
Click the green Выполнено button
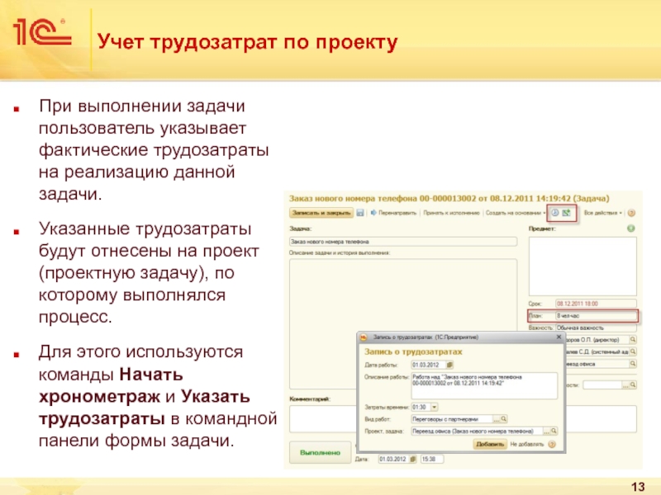click(320, 452)
